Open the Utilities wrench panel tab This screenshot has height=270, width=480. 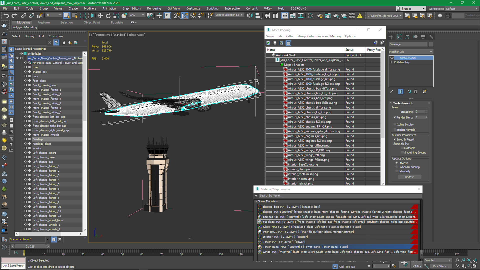pyautogui.click(x=431, y=36)
